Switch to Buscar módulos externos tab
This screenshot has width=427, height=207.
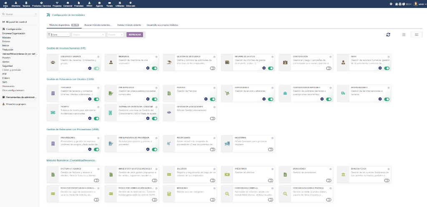(98, 25)
